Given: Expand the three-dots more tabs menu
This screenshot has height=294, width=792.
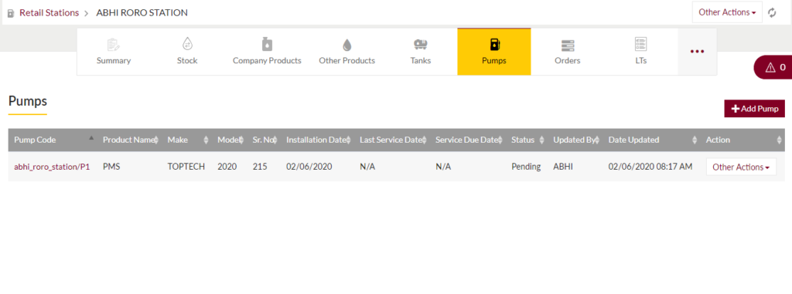Looking at the screenshot, I should point(697,52).
